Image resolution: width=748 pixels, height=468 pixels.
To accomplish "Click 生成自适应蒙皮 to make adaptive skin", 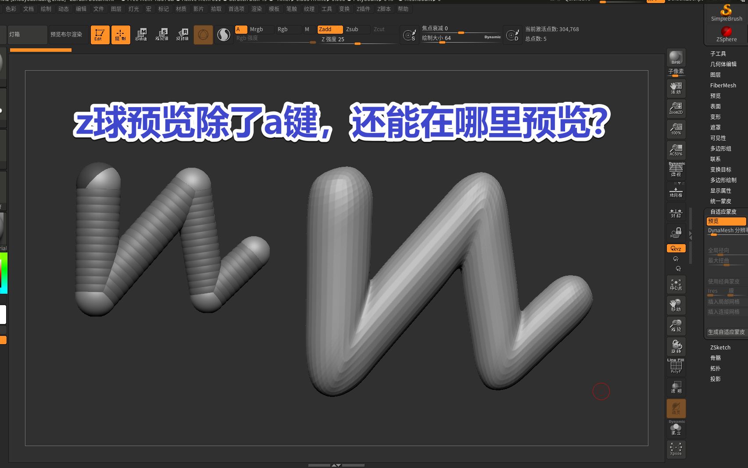I will (727, 332).
